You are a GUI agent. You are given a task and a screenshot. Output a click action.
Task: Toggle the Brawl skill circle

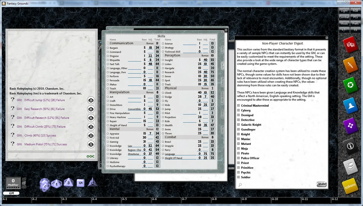pos(163,142)
